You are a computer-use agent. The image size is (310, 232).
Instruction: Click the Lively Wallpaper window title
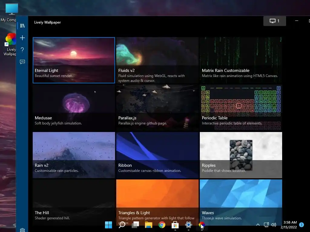48,22
